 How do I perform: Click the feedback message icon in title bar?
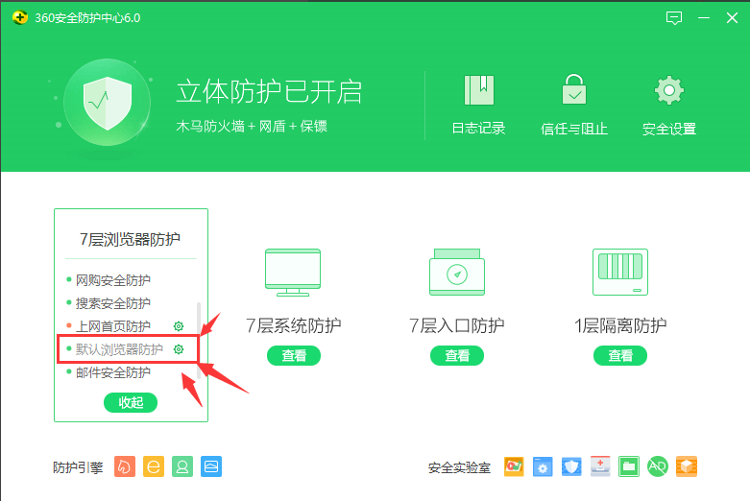point(673,18)
